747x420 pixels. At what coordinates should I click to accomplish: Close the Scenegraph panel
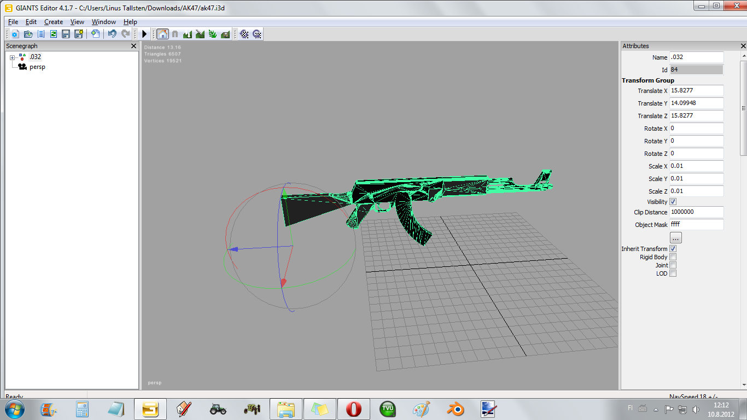tap(134, 46)
